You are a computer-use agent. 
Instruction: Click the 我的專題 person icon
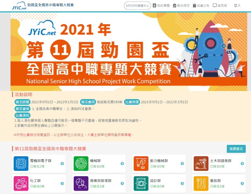(x=154, y=5)
